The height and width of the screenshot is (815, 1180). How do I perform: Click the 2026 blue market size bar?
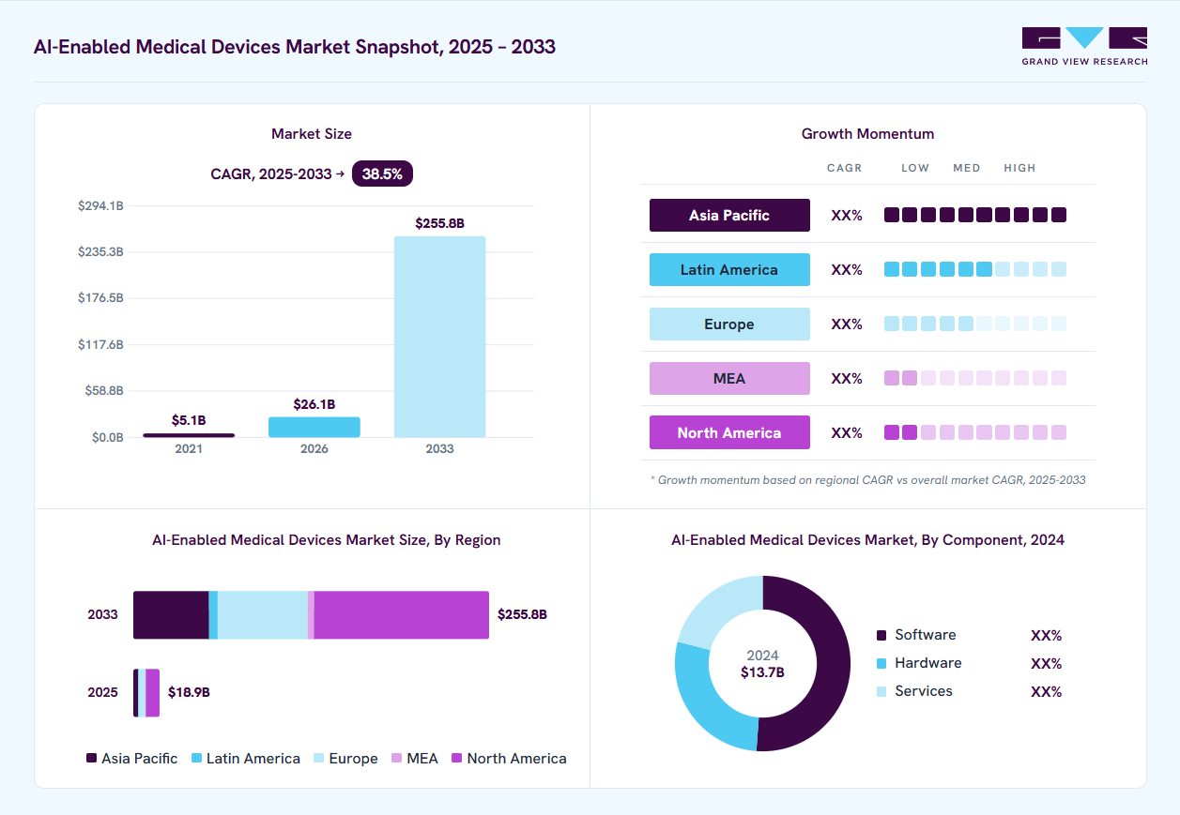[x=314, y=427]
